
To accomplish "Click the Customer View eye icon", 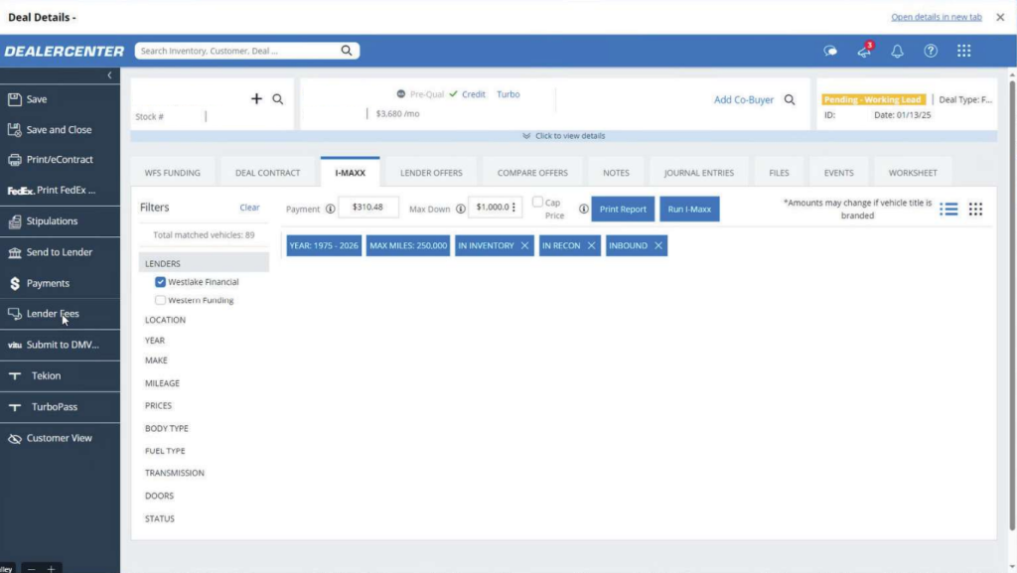I will click(x=14, y=439).
